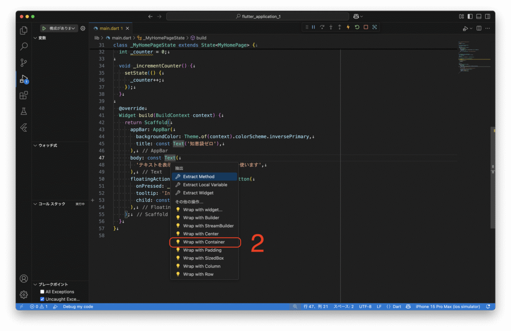The image size is (511, 331).
Task: Collapse the ブレークポイント section
Action: [x=35, y=285]
